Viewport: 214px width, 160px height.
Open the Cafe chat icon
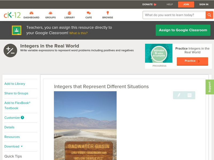click(x=89, y=13)
